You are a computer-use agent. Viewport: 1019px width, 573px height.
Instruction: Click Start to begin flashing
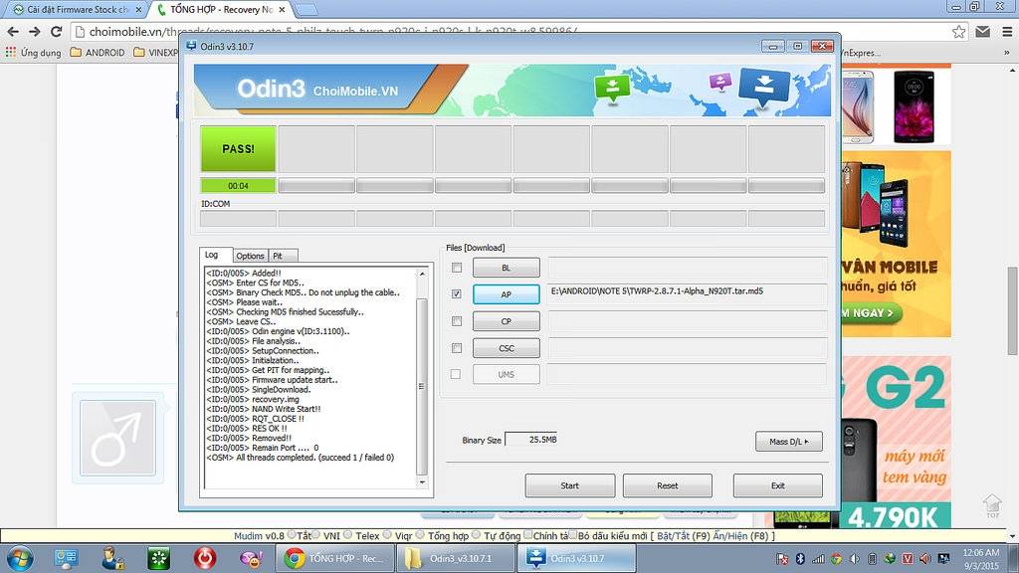[x=570, y=485]
